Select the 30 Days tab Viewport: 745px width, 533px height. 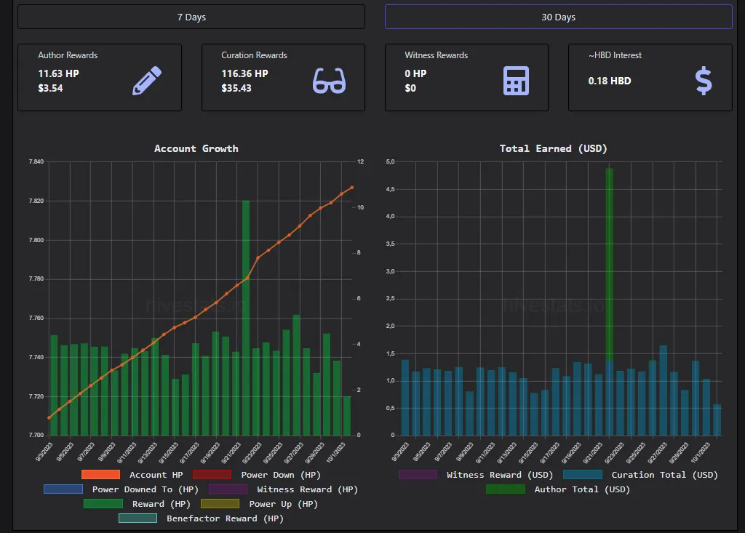558,17
